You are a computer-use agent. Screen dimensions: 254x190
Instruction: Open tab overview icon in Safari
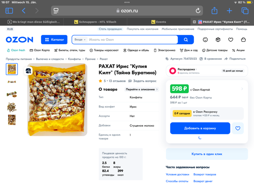click(245, 11)
